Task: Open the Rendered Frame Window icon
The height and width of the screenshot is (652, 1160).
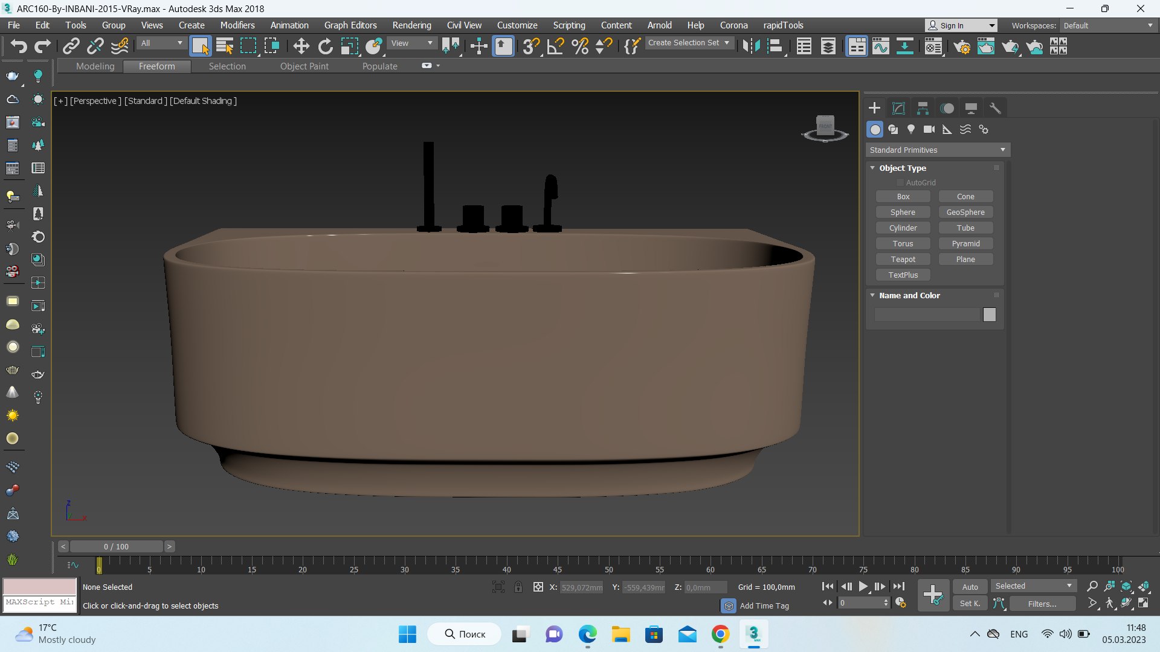Action: 986,46
